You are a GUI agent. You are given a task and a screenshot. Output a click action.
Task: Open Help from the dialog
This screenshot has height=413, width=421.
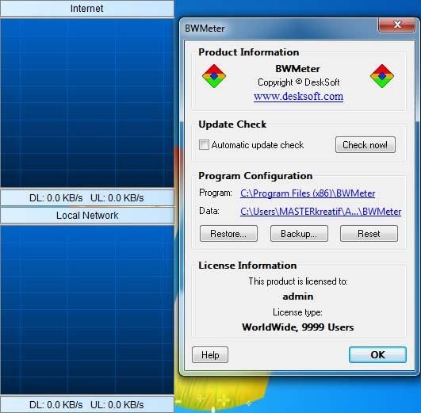coord(210,354)
